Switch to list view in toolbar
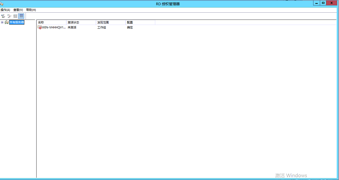Screen dimensions: 339x180 tap(15, 16)
